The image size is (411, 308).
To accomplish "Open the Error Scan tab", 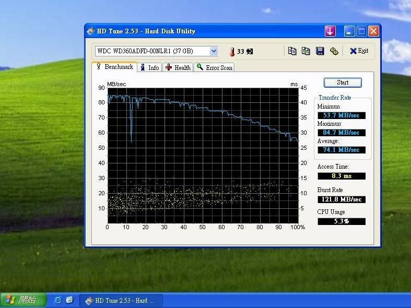I will 215,67.
